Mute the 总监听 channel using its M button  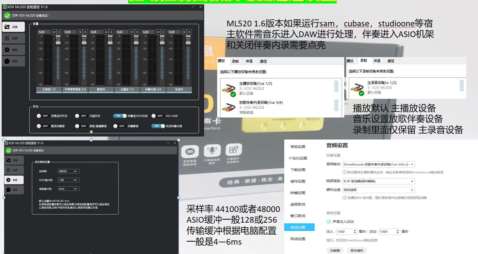click(184, 32)
